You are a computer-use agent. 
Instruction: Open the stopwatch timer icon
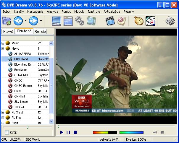click(x=138, y=21)
